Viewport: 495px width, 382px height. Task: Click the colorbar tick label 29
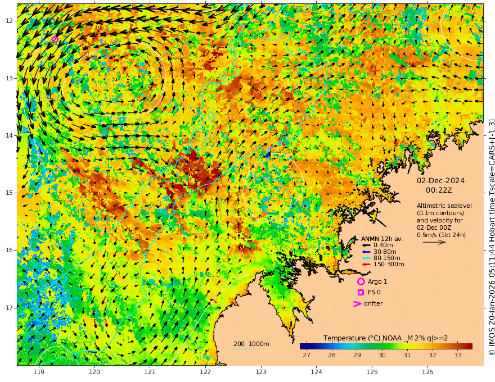click(x=357, y=355)
